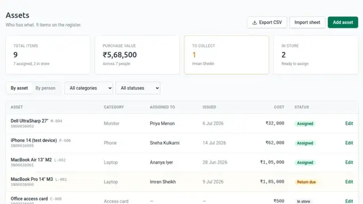363x204 pixels.
Task: Click the MacBook Pro 14" M3 asset name
Action: click(x=32, y=179)
